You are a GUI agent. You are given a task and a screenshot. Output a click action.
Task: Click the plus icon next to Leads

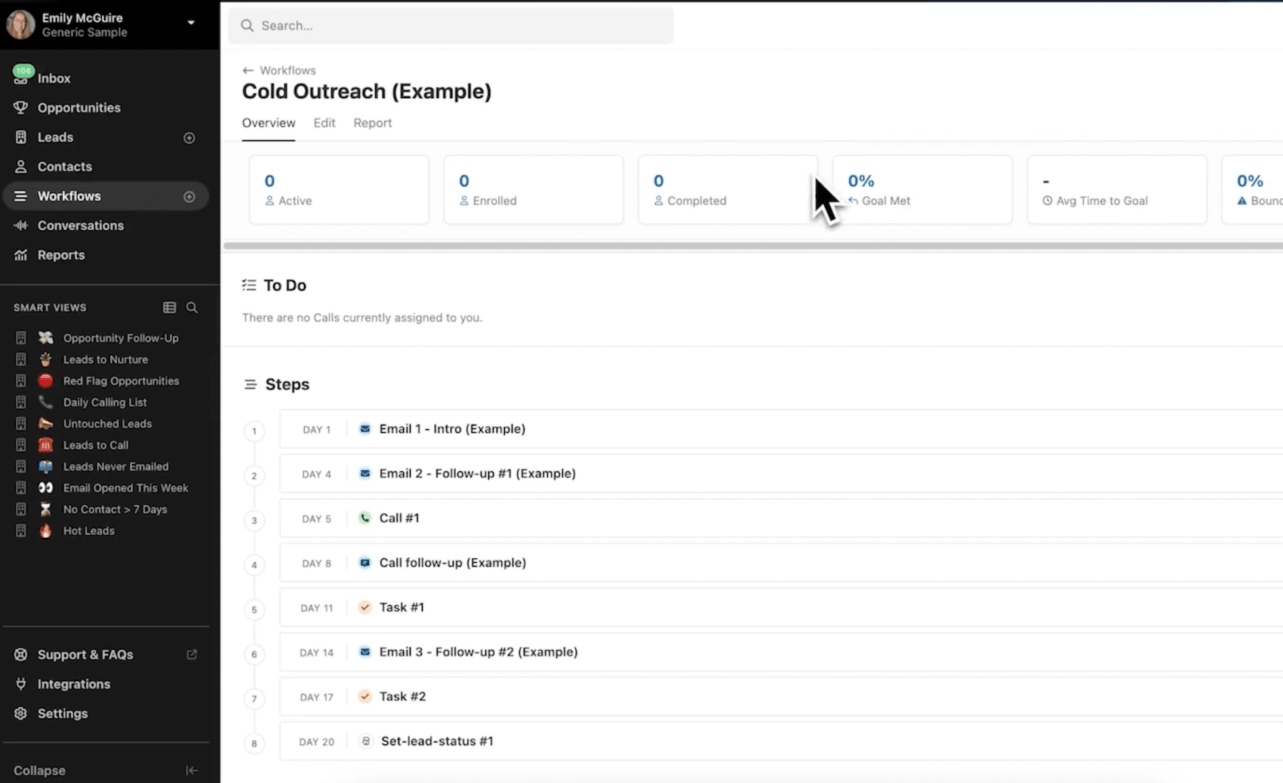pos(189,138)
